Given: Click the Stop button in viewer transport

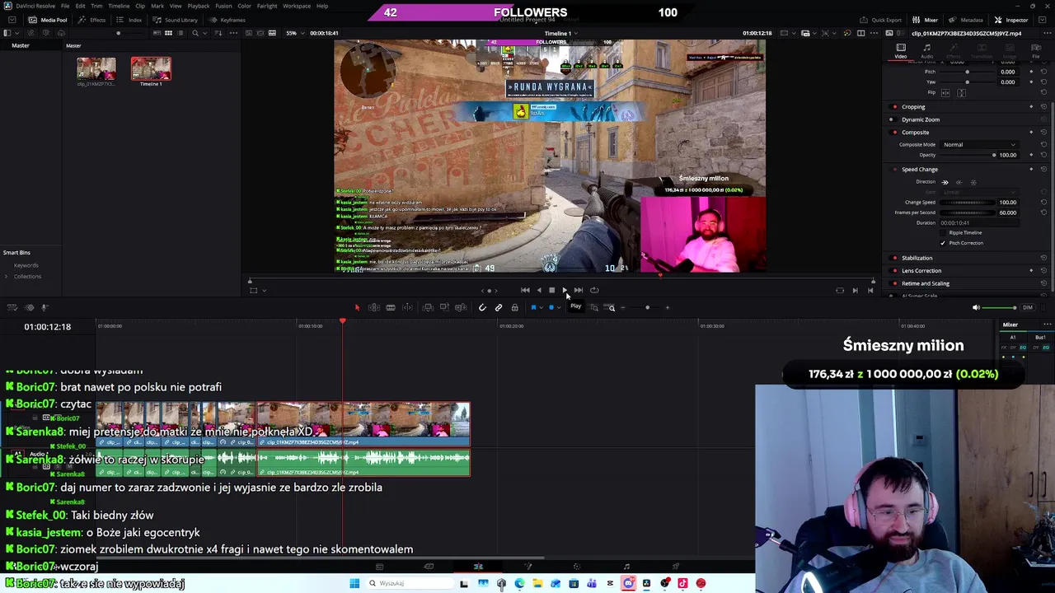Looking at the screenshot, I should tap(551, 290).
